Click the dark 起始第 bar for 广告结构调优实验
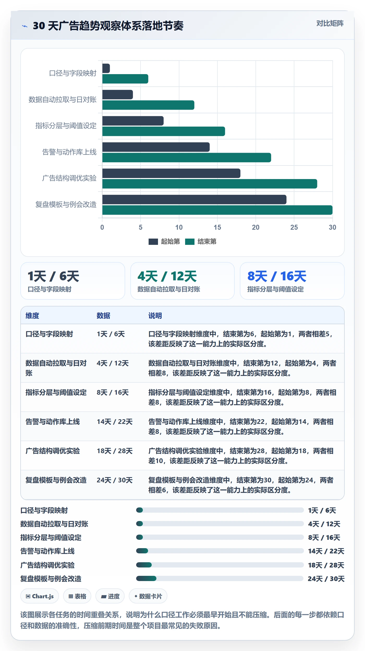 (x=171, y=173)
